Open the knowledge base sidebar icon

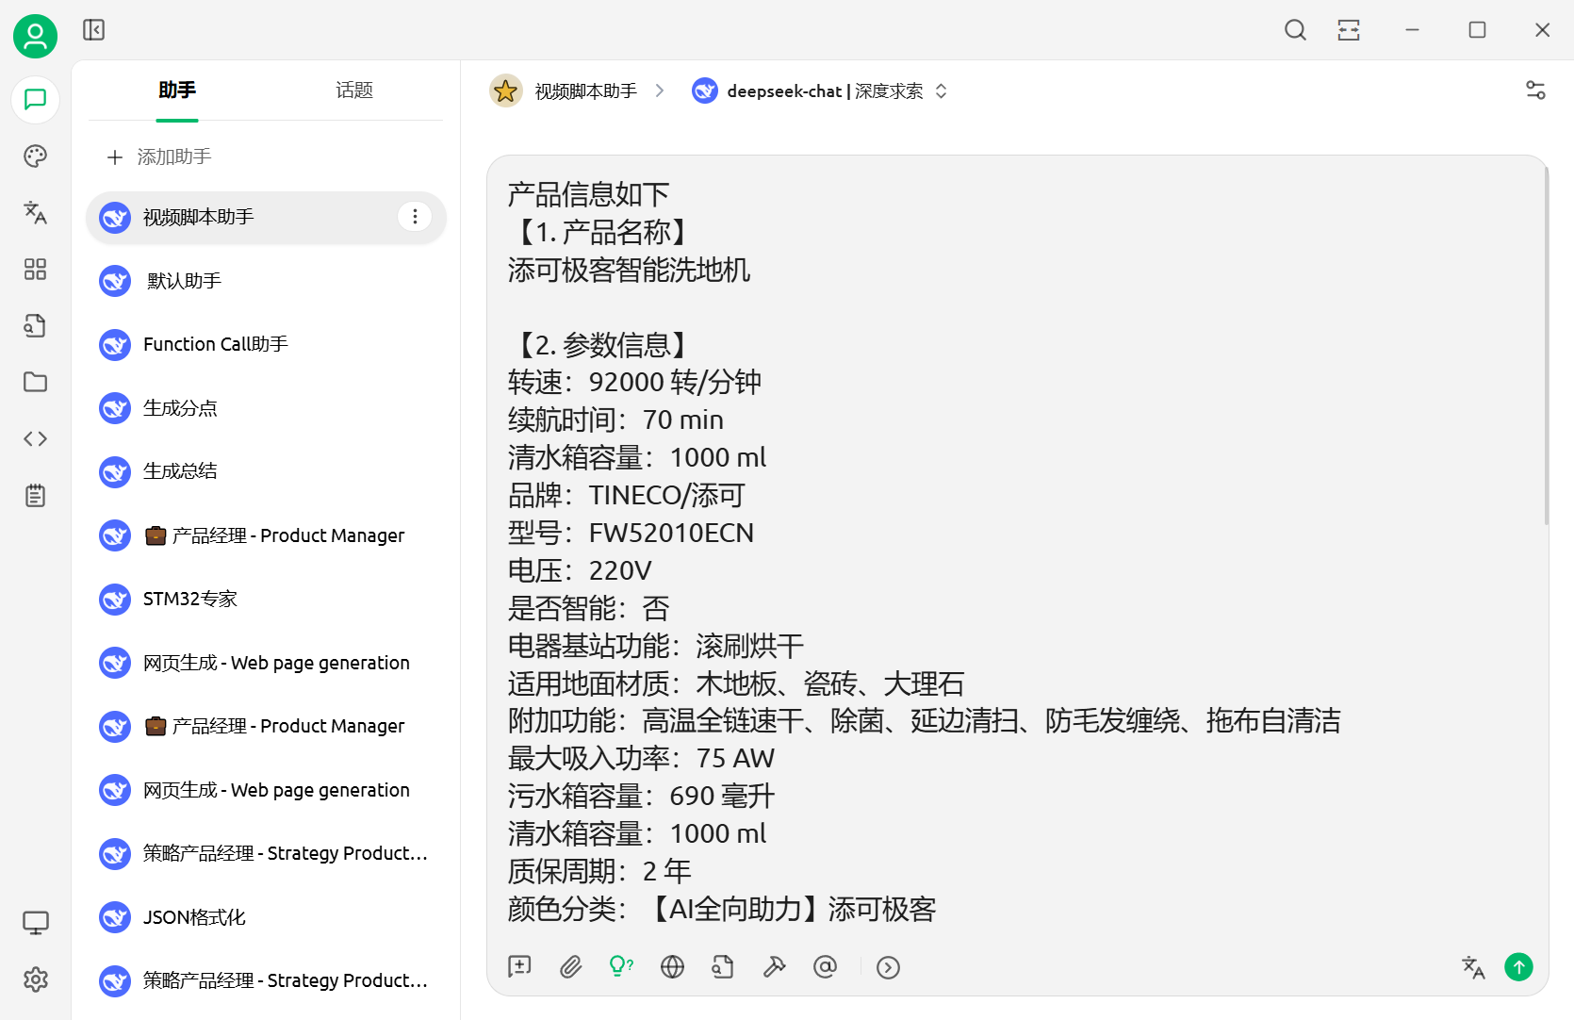[35, 326]
